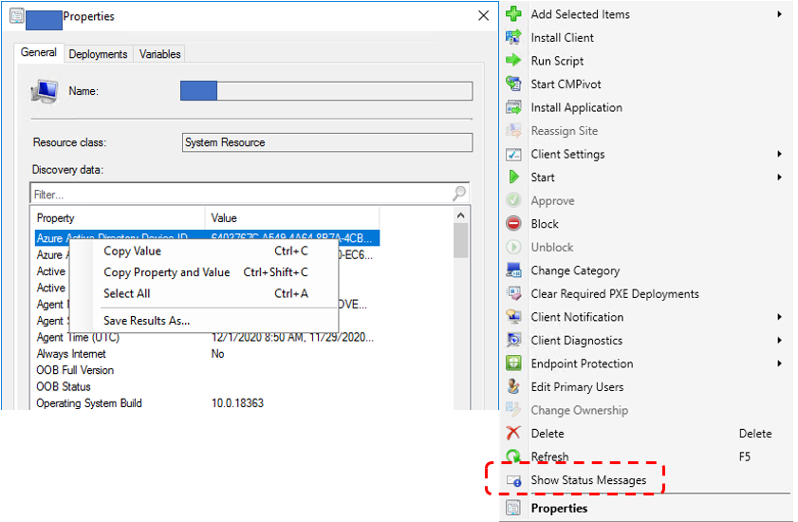Select Show Status Messages menu item

[x=588, y=479]
